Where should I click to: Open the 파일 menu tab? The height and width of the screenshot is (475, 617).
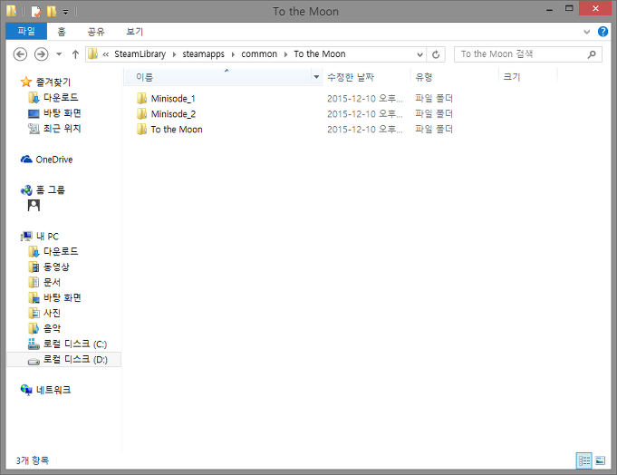pos(26,31)
